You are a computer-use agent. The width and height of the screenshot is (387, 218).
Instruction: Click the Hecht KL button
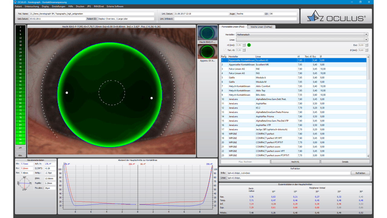click(295, 162)
